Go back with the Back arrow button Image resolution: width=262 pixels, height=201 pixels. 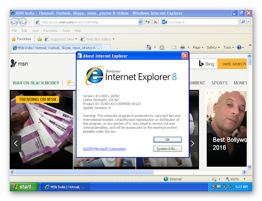click(14, 22)
